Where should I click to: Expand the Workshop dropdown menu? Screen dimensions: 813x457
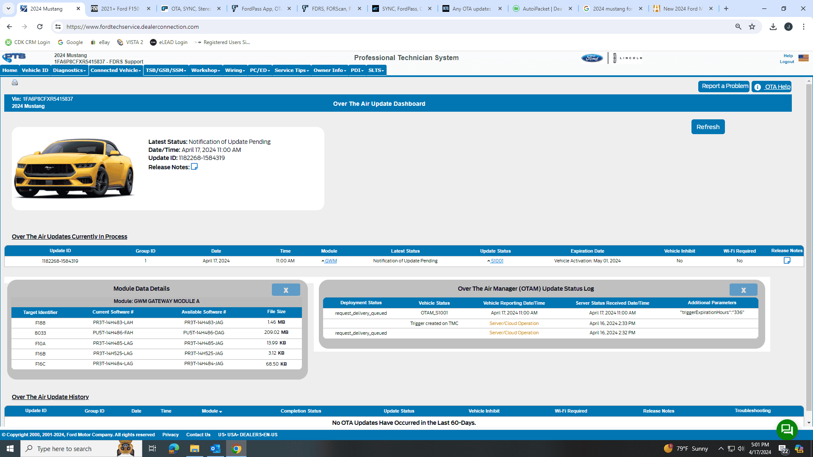pyautogui.click(x=205, y=70)
